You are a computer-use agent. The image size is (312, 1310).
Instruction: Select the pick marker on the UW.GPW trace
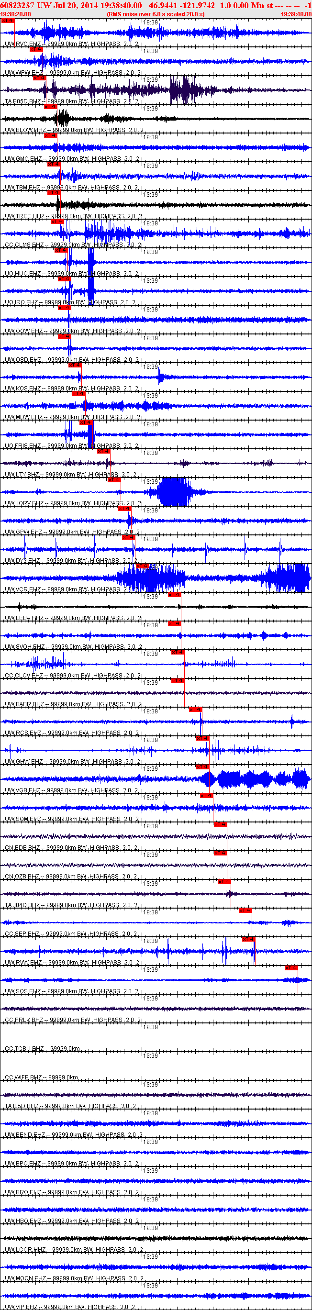[124, 509]
